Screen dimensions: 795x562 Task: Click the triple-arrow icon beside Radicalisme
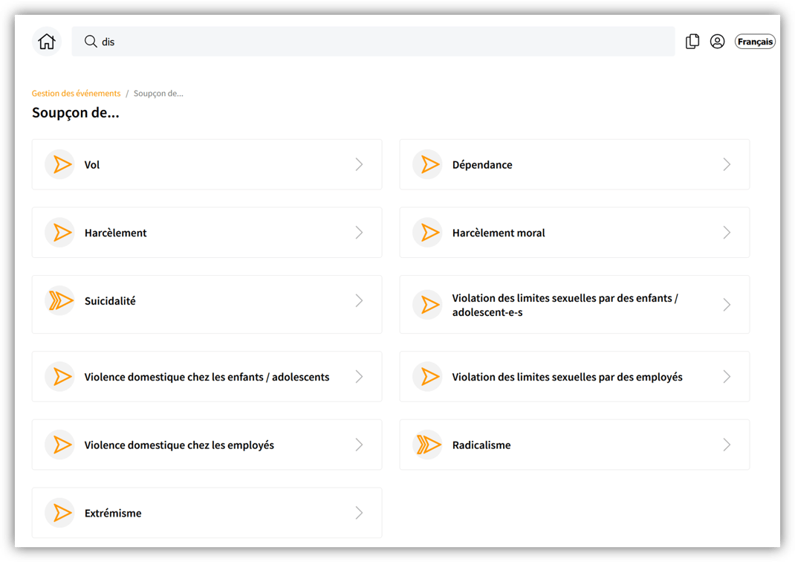click(428, 445)
